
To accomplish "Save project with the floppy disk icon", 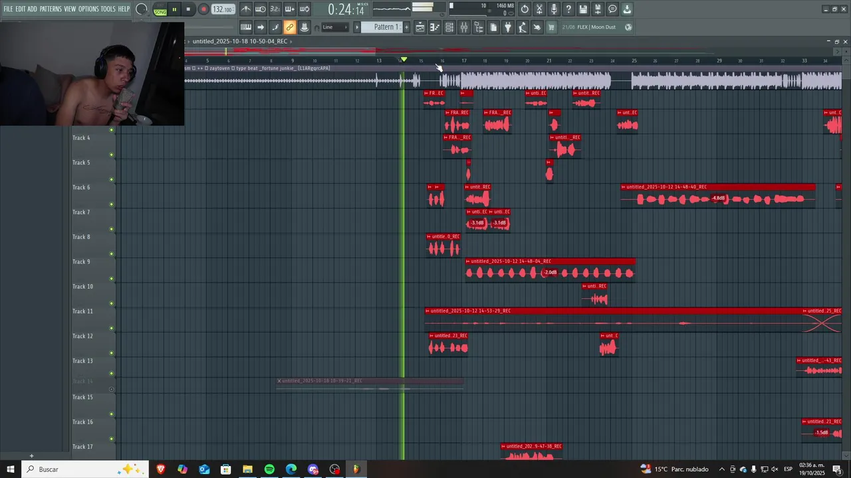I will (x=583, y=9).
